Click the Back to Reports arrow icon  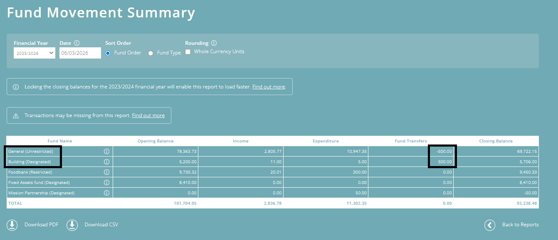[x=489, y=225]
